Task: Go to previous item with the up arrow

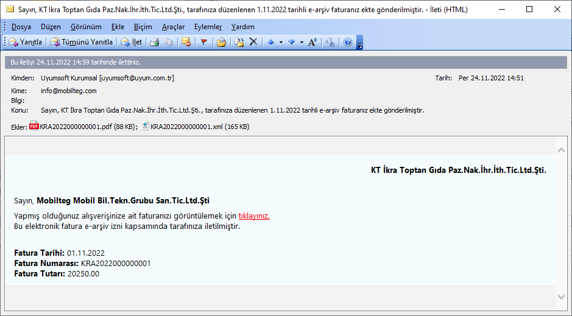Action: tap(271, 42)
